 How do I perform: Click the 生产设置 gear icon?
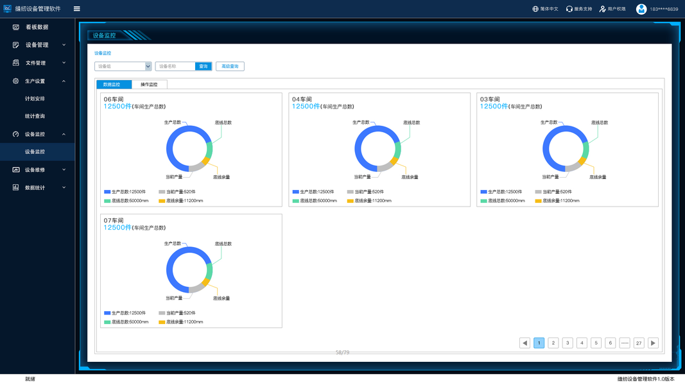[x=15, y=81]
